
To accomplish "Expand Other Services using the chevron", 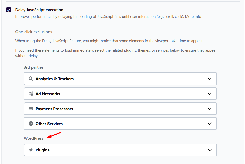I will coord(210,124).
